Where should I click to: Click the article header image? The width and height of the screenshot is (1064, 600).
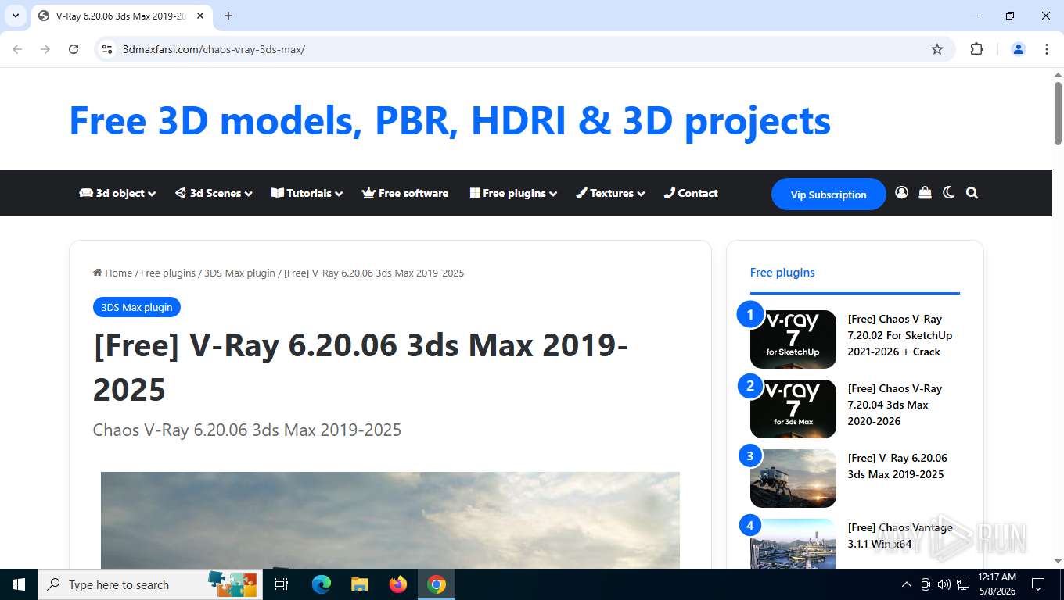click(x=390, y=520)
